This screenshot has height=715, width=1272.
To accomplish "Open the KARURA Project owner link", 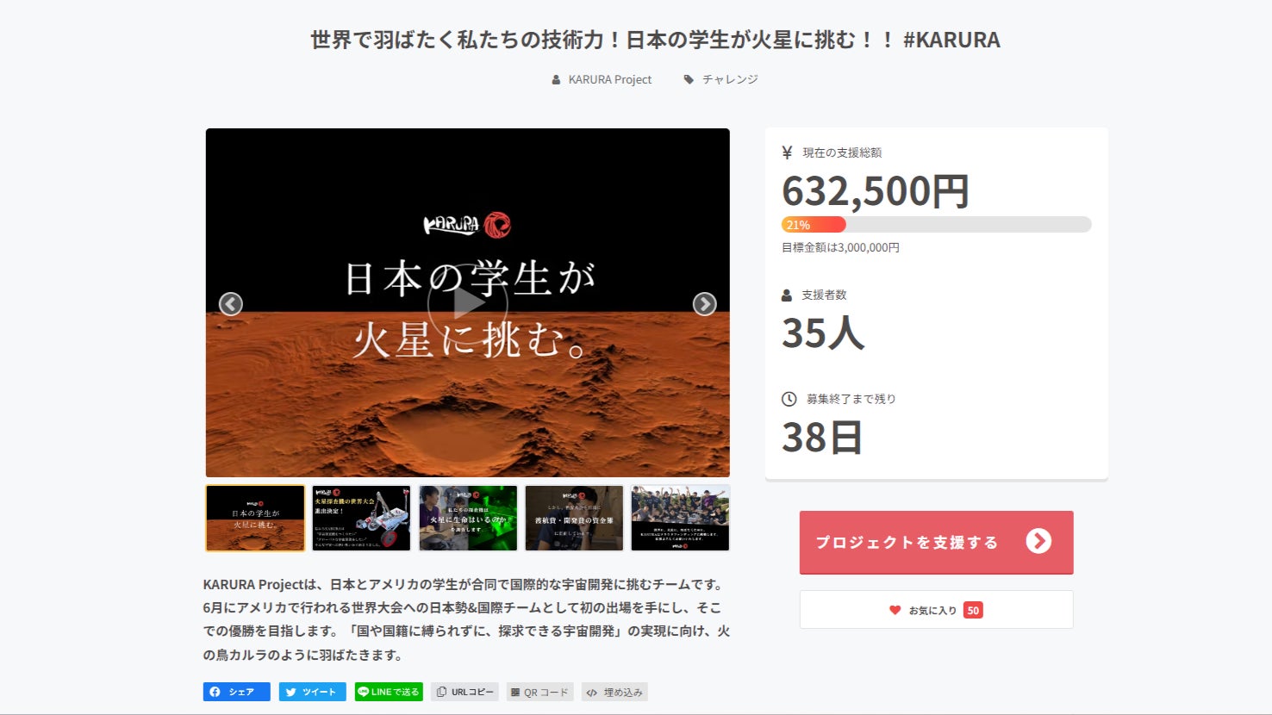I will (x=602, y=79).
